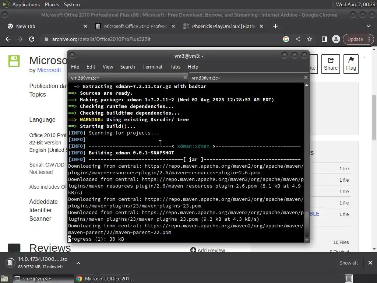Click the terminal scroll up arrow
Viewport: 377px width, 283px height.
point(307,85)
